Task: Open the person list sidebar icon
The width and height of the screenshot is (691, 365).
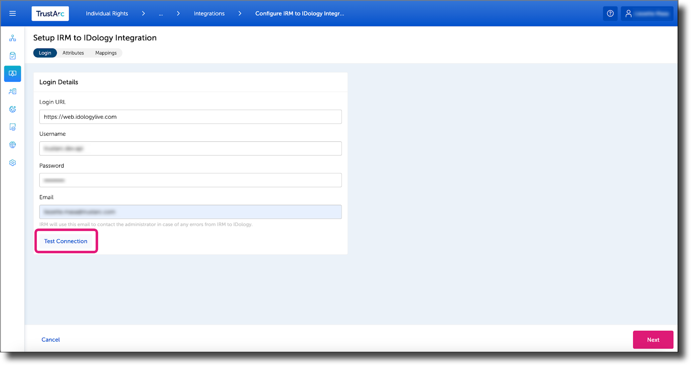Action: point(13,92)
